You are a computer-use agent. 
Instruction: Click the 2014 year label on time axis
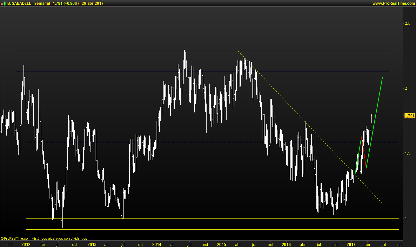pos(157,244)
